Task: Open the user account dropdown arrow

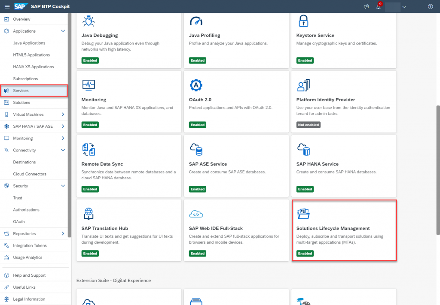Action: (x=404, y=7)
